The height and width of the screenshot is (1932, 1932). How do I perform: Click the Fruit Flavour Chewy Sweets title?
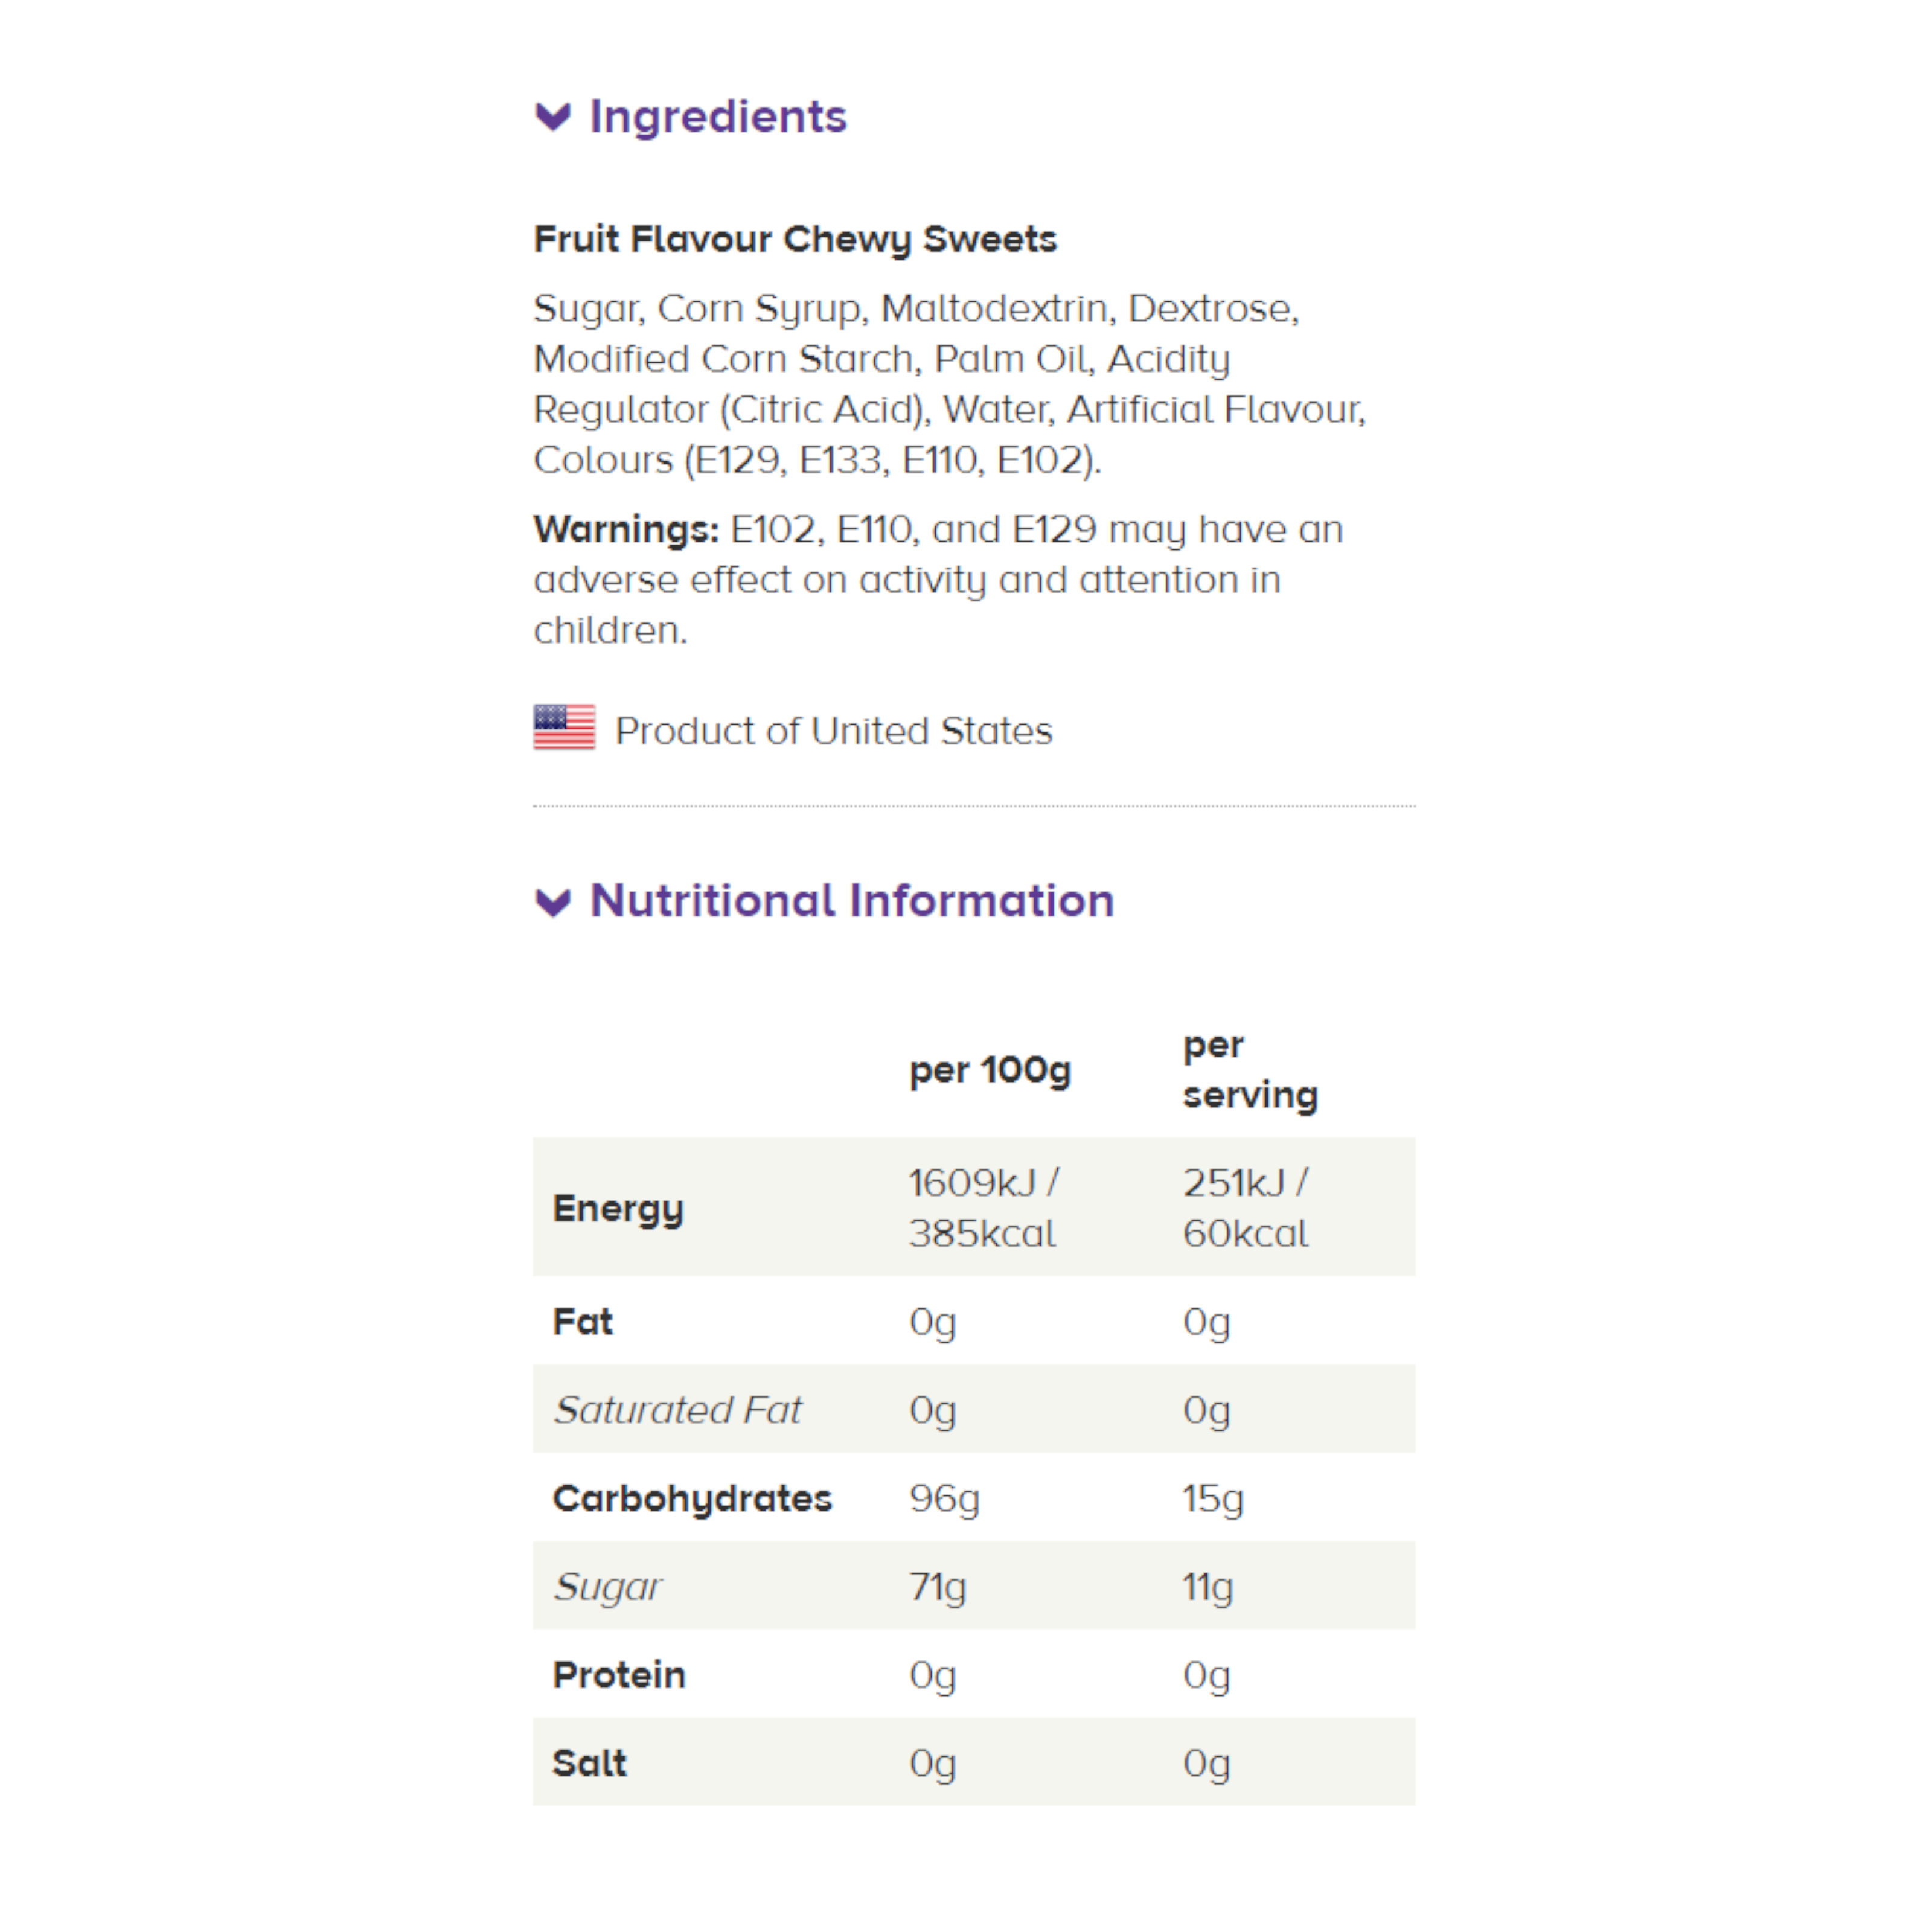click(x=795, y=240)
